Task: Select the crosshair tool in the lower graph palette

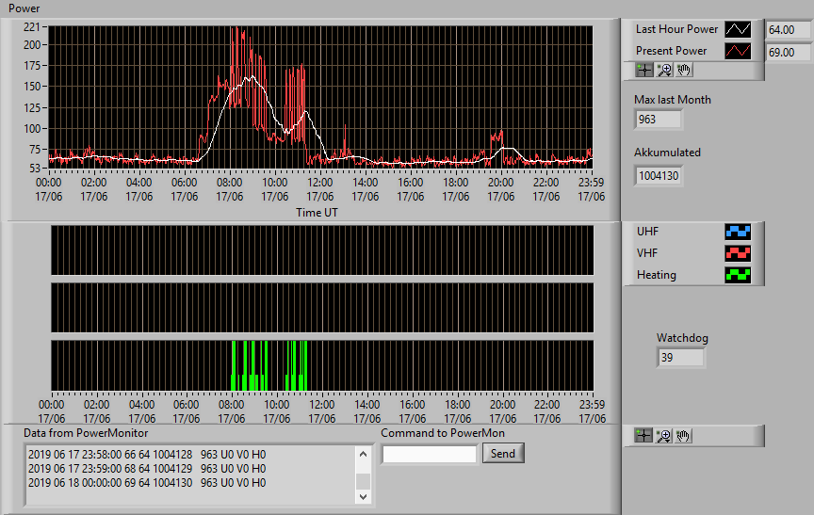Action: [643, 436]
